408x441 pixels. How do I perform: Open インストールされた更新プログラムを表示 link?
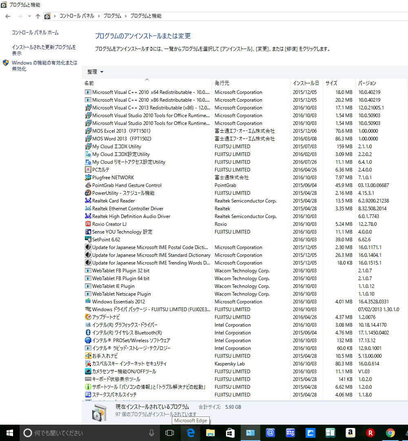pos(44,50)
